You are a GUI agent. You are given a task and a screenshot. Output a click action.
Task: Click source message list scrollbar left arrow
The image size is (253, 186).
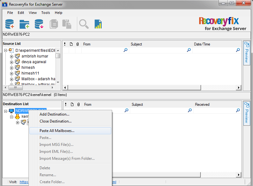pyautogui.click(x=65, y=87)
